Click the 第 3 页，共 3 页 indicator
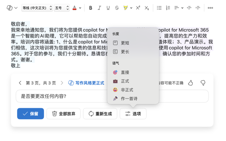 click(41, 83)
